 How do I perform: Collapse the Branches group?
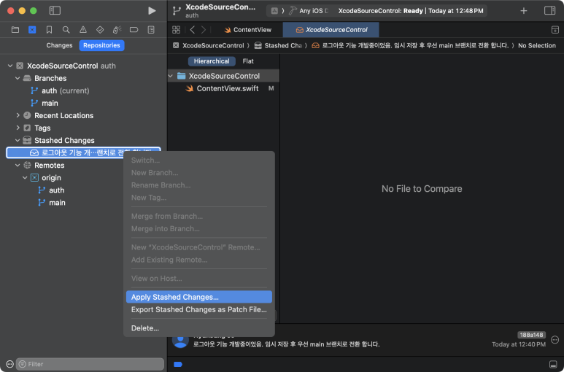tap(18, 78)
